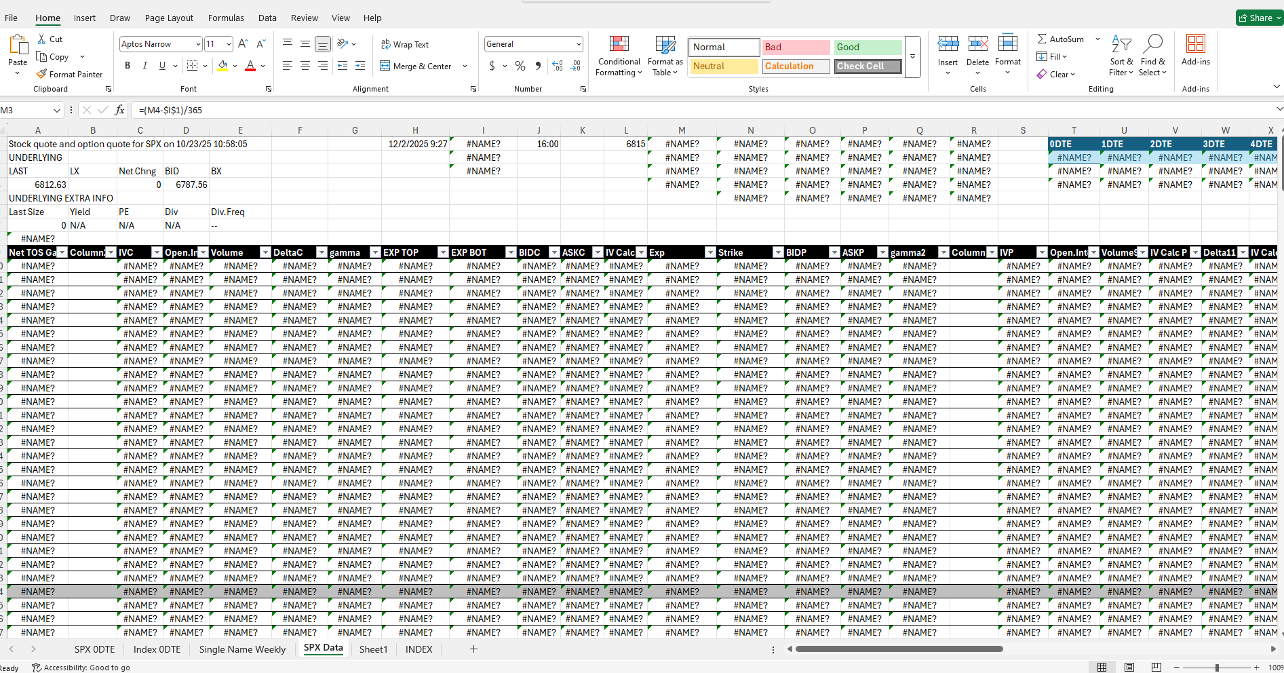Image resolution: width=1284 pixels, height=673 pixels.
Task: Expand the General number format dropdown
Action: 579,44
